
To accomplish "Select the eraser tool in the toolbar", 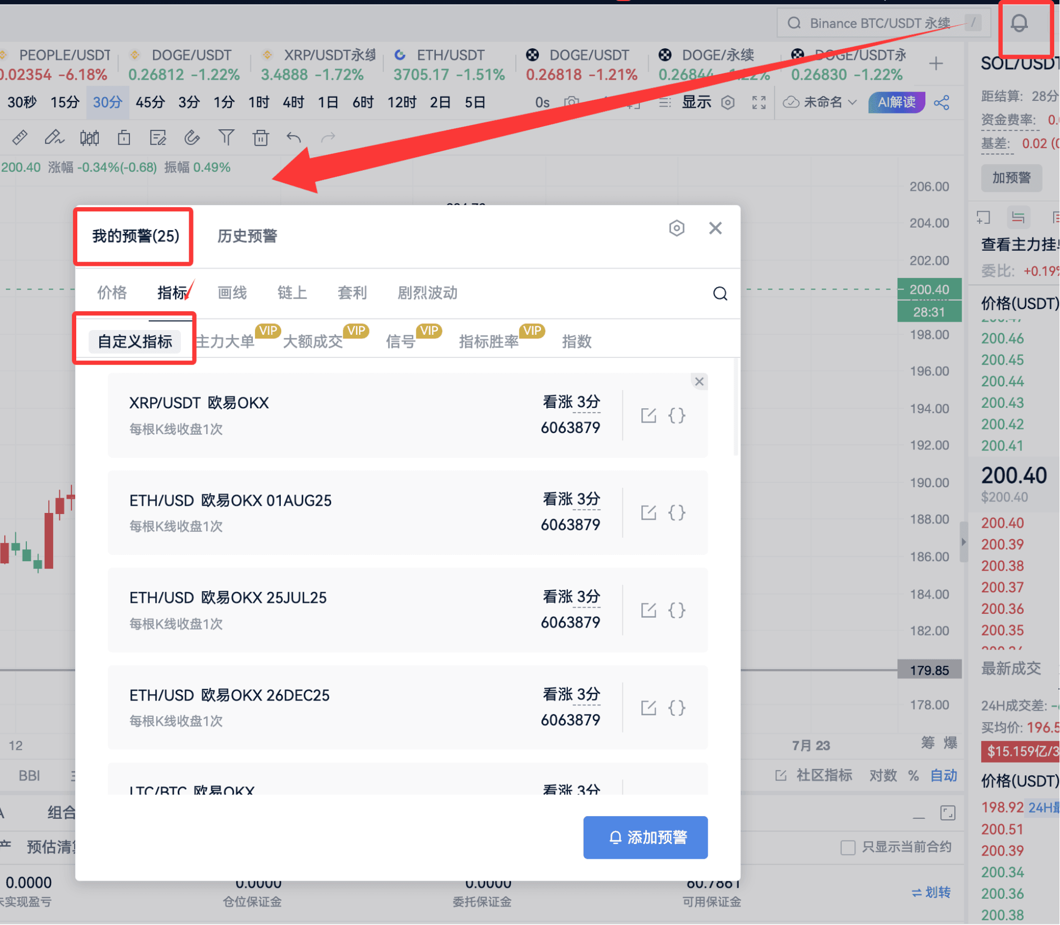I will (x=192, y=138).
